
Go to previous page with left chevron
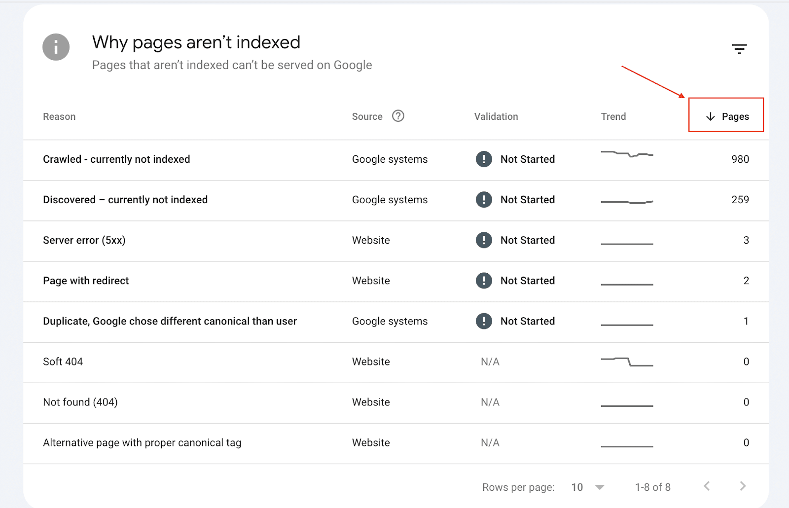707,486
